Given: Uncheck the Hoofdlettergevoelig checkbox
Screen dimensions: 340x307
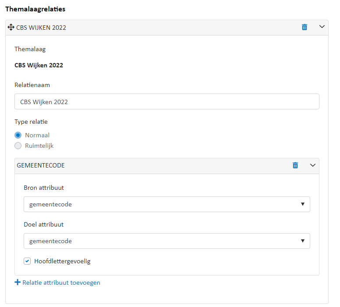Looking at the screenshot, I should coord(27,261).
